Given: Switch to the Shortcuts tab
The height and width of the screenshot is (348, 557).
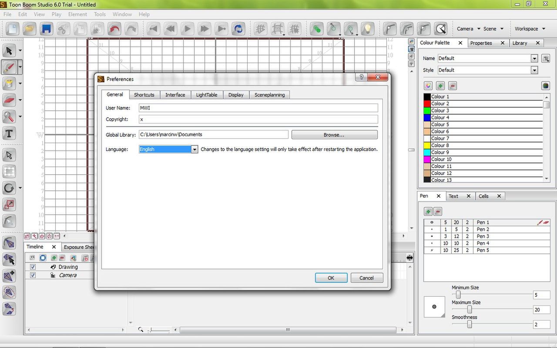Looking at the screenshot, I should [x=144, y=95].
